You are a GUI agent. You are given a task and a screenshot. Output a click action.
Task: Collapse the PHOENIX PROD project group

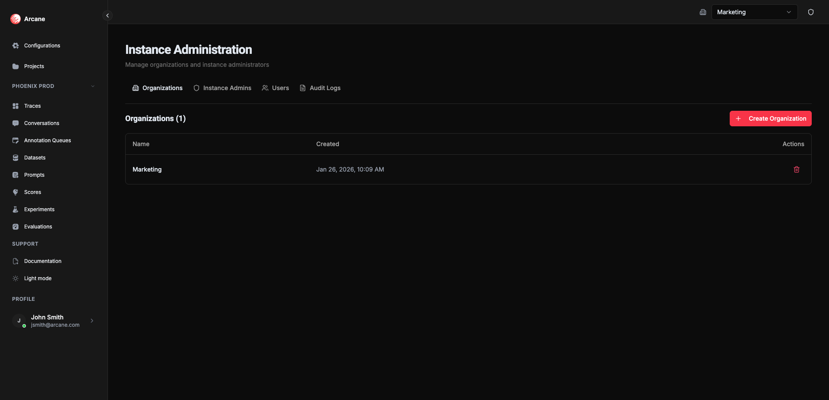click(x=93, y=86)
